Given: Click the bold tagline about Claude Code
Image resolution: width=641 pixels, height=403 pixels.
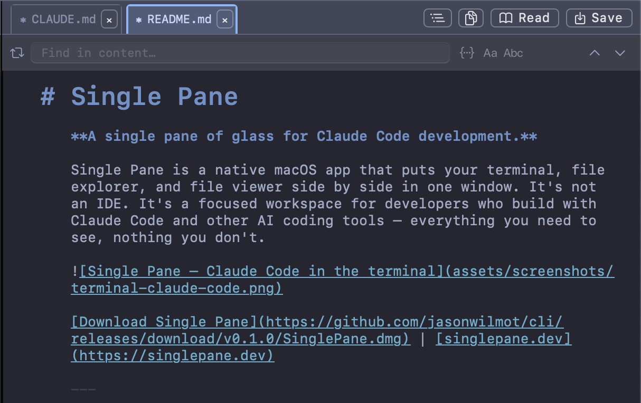Looking at the screenshot, I should click(x=304, y=136).
